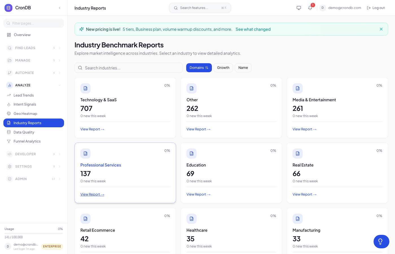View Report for Real Estate
Viewport: 395px width, 254px height.
304,194
